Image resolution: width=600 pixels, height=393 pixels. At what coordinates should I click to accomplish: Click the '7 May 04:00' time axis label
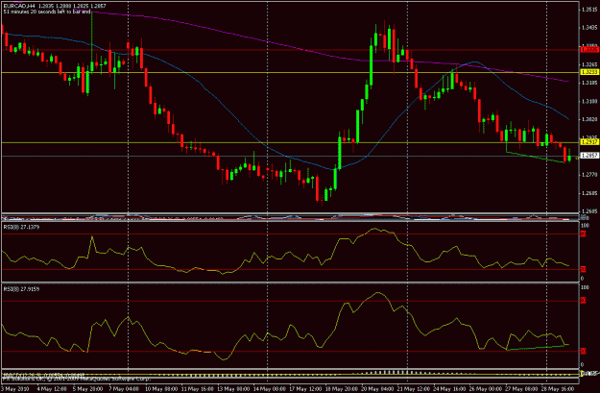click(x=124, y=389)
